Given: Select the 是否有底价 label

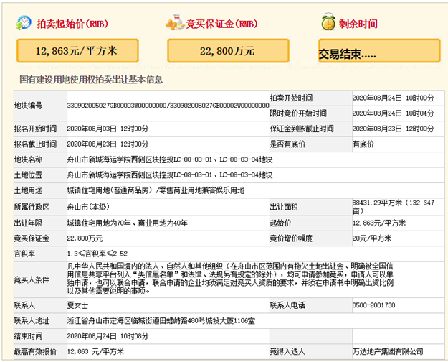Looking at the screenshot, I should [x=287, y=144].
